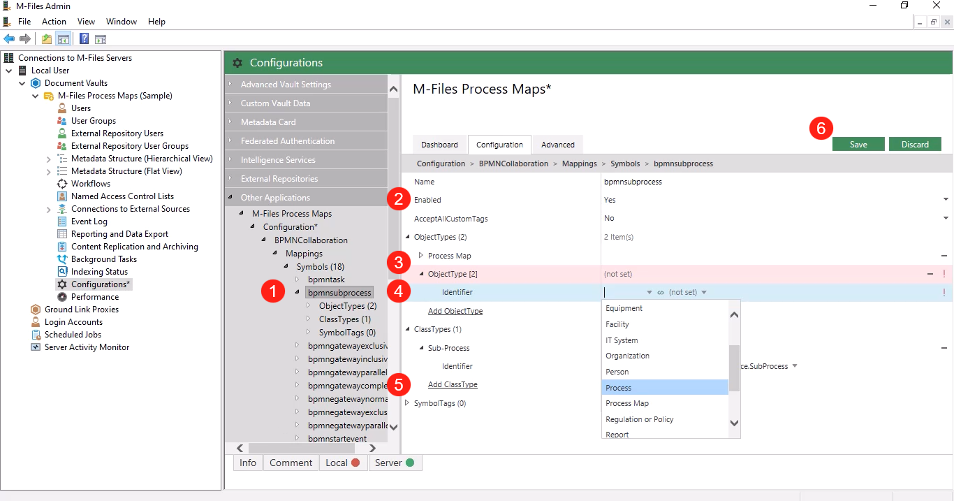The width and height of the screenshot is (954, 501).
Task: Open the Enabled Yes dropdown
Action: (x=946, y=200)
